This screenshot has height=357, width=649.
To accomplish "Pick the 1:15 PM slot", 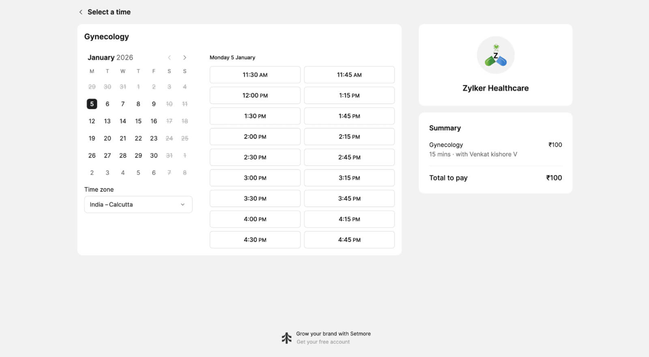I will pos(349,96).
